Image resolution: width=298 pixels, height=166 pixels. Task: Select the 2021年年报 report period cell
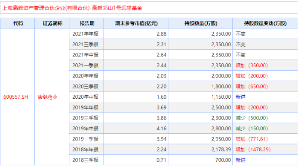(86, 34)
